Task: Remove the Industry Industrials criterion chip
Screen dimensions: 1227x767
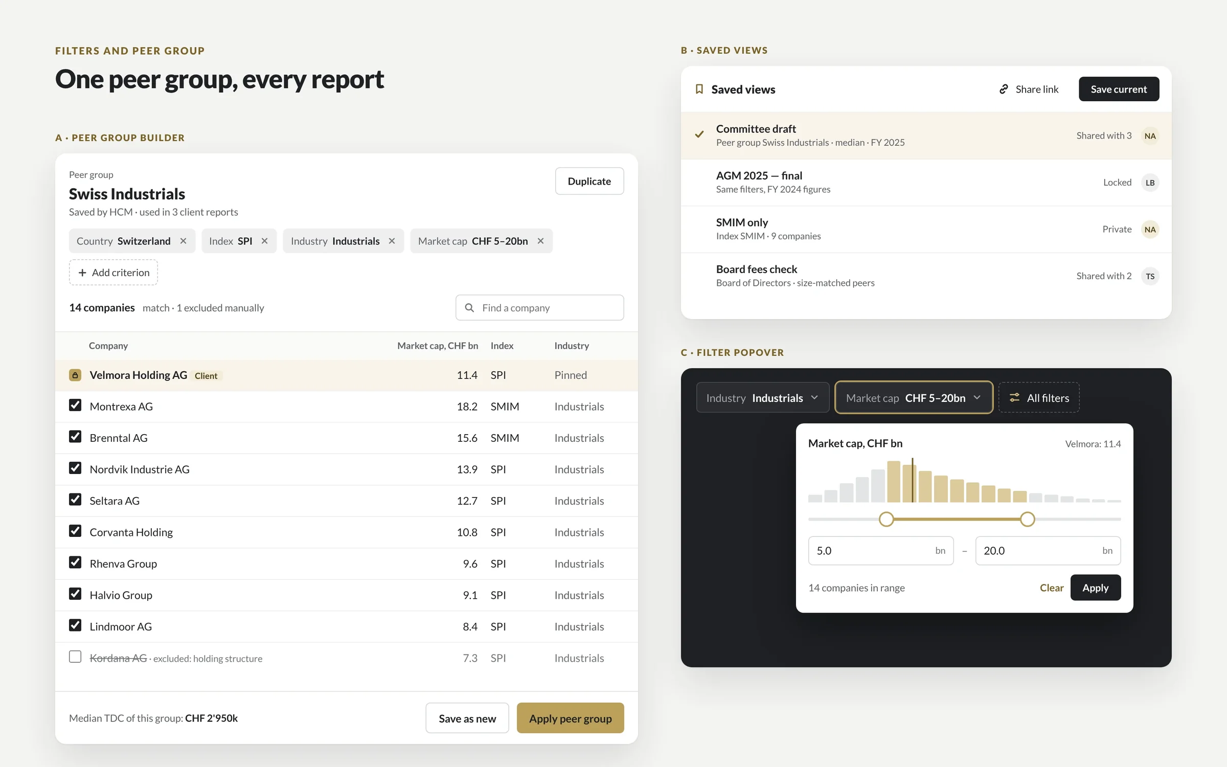Action: pos(392,241)
